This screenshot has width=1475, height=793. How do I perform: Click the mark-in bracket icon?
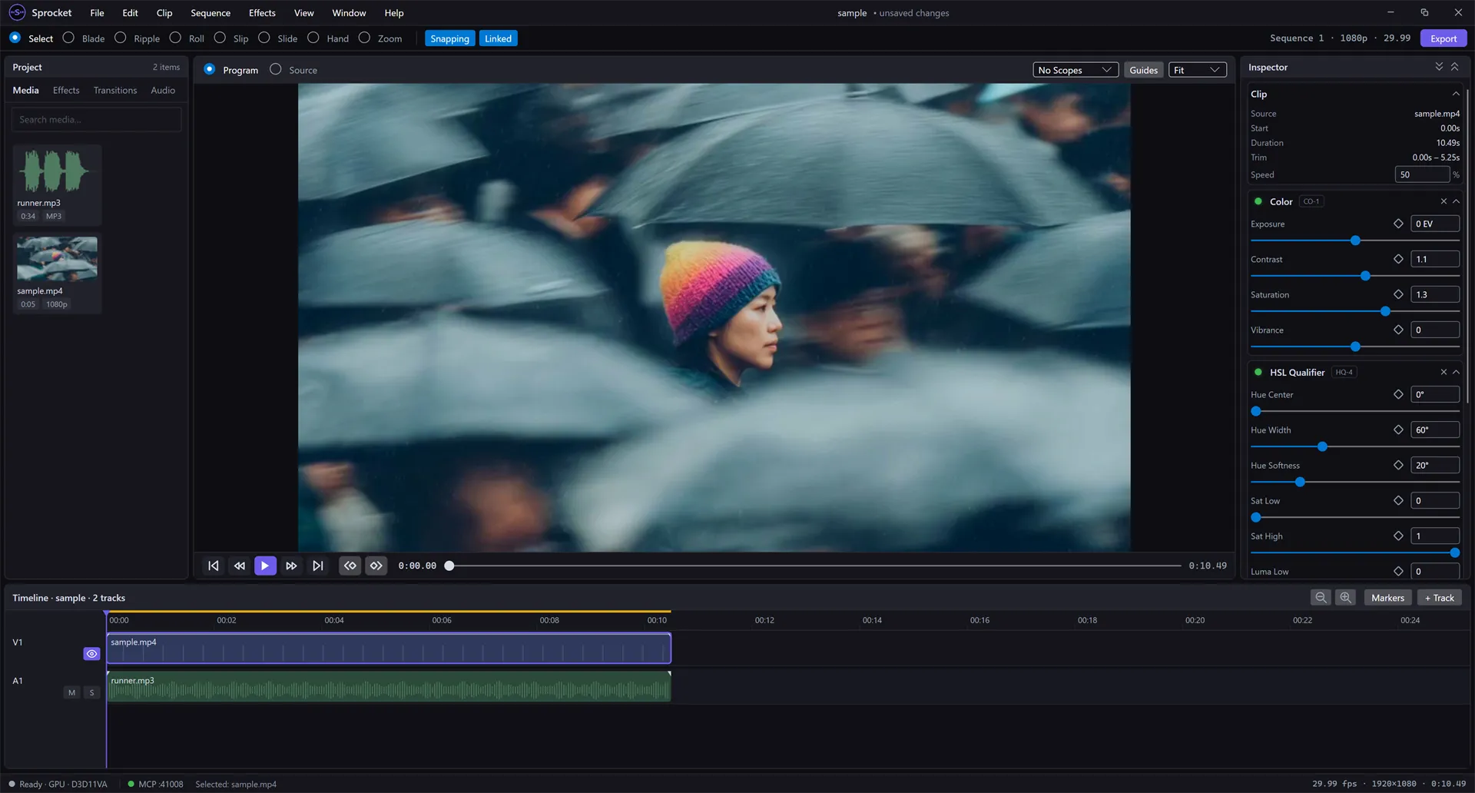pyautogui.click(x=350, y=566)
